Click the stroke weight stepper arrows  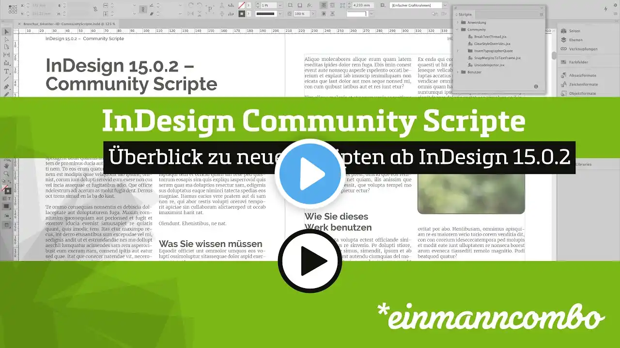click(258, 5)
